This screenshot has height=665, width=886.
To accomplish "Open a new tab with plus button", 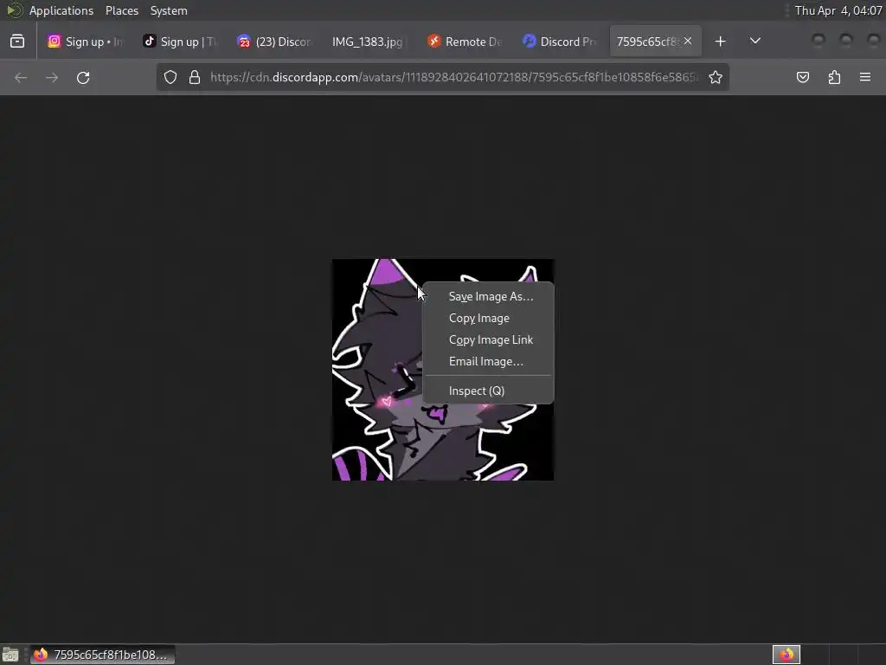I will point(721,42).
